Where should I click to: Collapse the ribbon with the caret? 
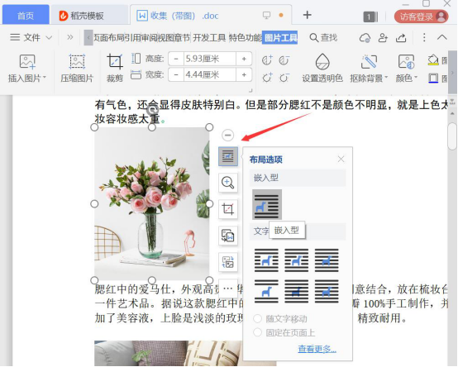[442, 37]
